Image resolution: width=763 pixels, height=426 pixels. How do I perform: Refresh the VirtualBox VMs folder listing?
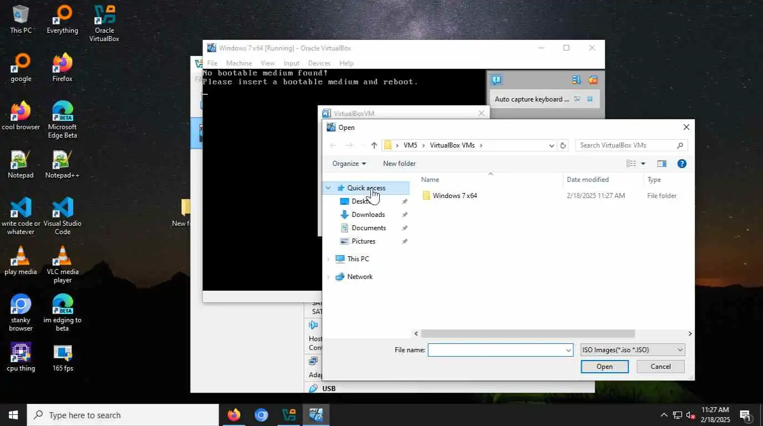(x=563, y=145)
